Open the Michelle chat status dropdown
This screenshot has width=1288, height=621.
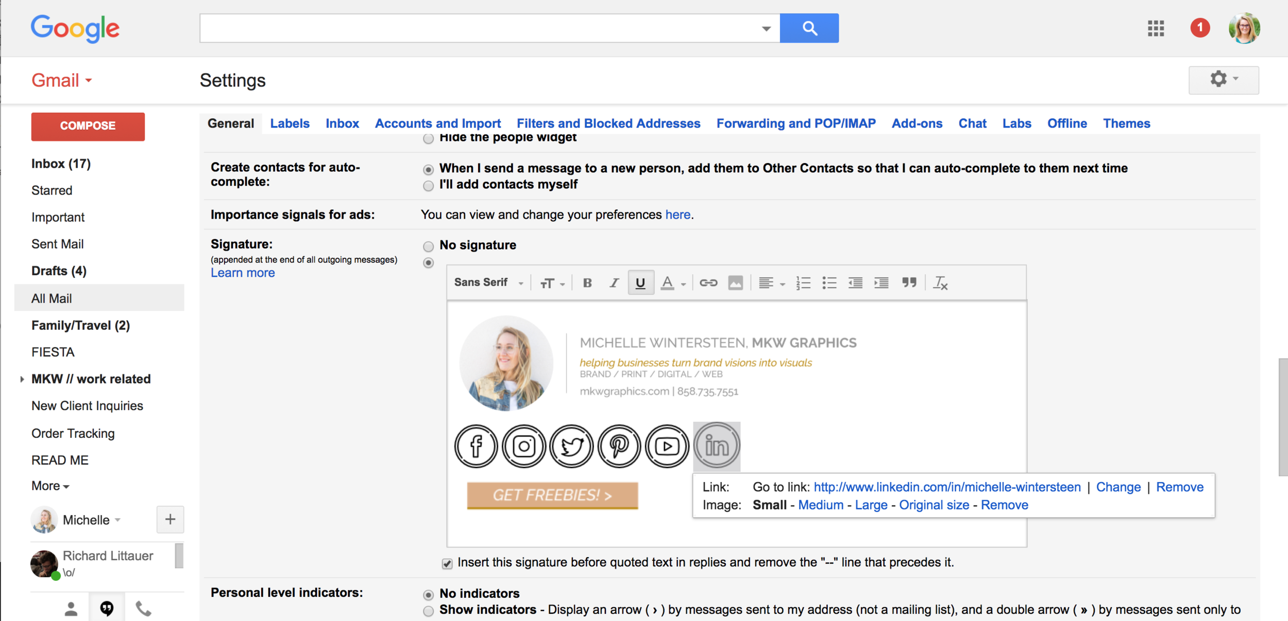coord(118,520)
